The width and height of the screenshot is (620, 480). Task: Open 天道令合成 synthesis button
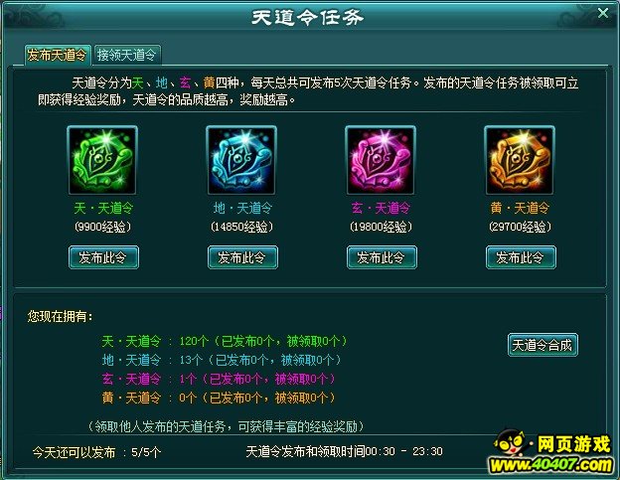tap(542, 345)
